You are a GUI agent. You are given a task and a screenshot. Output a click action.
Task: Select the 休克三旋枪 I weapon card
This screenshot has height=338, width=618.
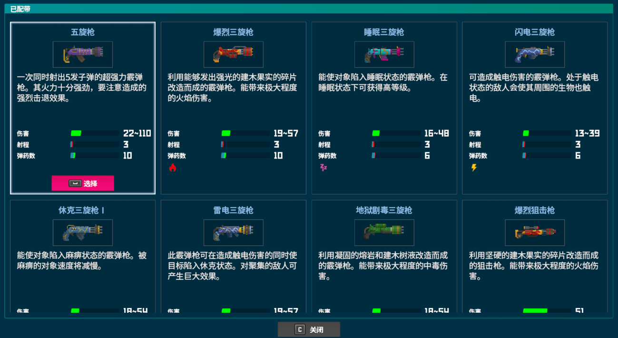tap(82, 257)
